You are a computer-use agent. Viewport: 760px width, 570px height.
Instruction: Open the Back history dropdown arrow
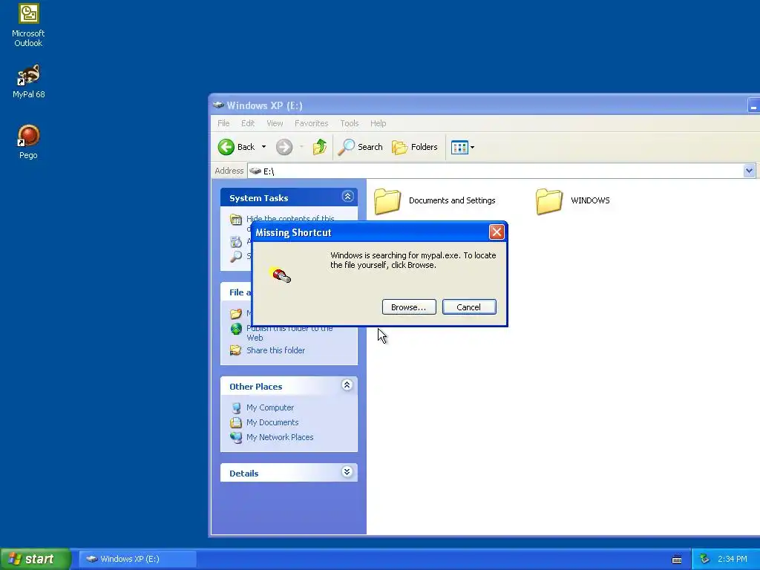click(263, 147)
